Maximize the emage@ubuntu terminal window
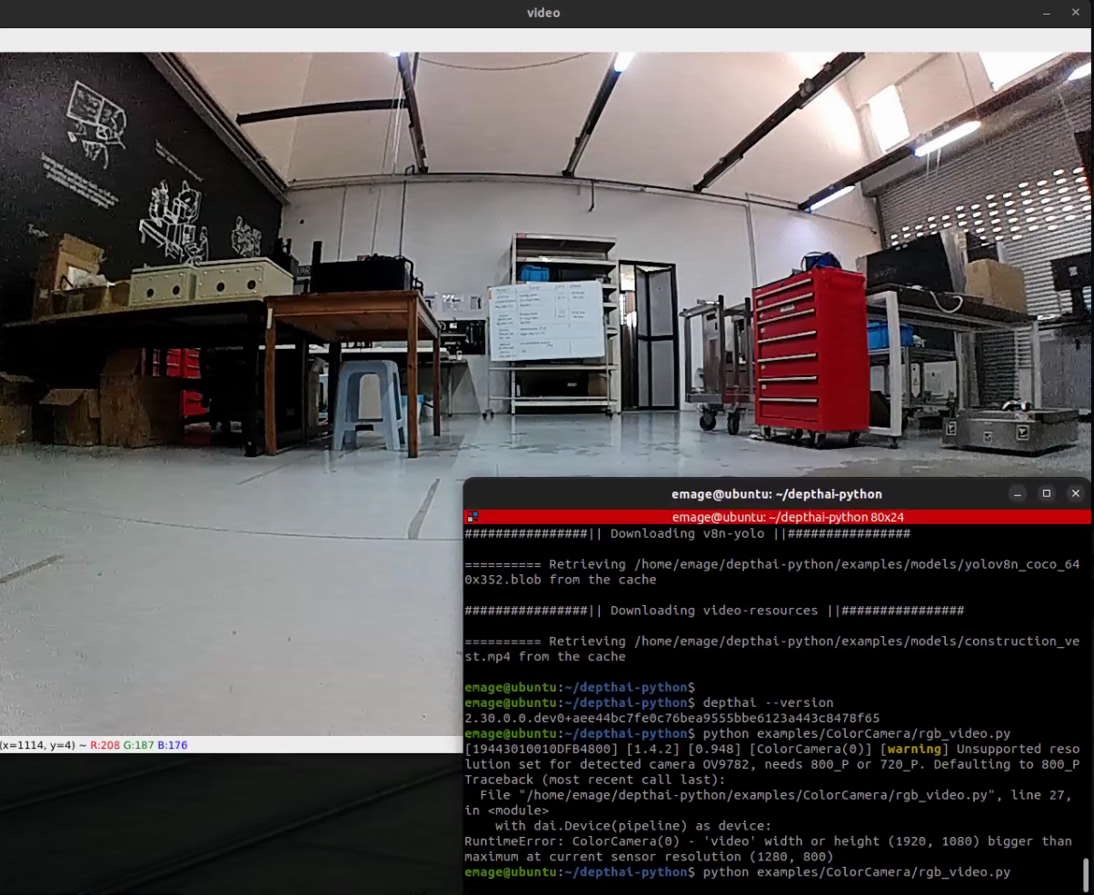The height and width of the screenshot is (895, 1094). pyautogui.click(x=1047, y=493)
